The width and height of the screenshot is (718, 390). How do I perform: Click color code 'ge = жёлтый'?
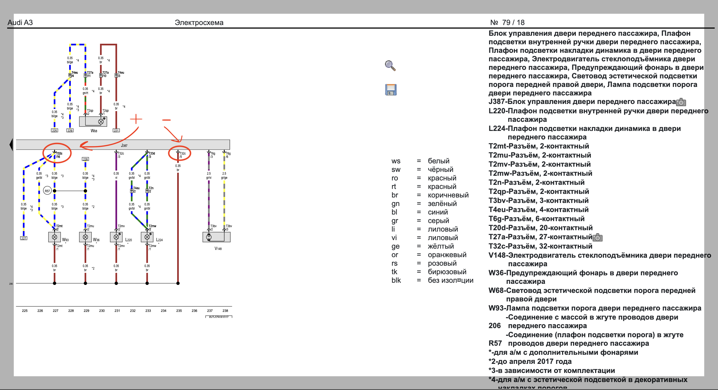(x=423, y=246)
